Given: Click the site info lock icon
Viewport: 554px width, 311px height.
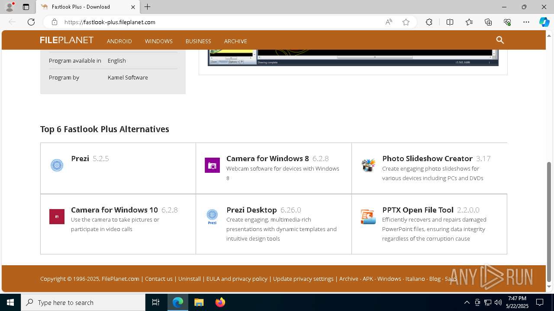Looking at the screenshot, I should click(54, 22).
